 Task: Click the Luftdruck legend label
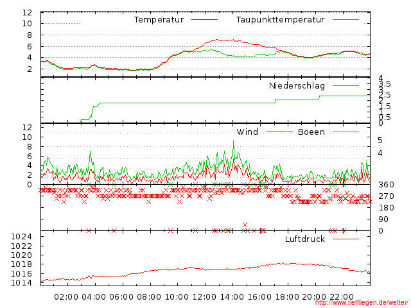[x=305, y=239]
